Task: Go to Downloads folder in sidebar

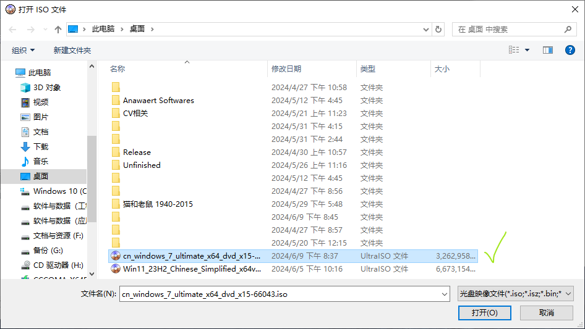Action: tap(40, 147)
